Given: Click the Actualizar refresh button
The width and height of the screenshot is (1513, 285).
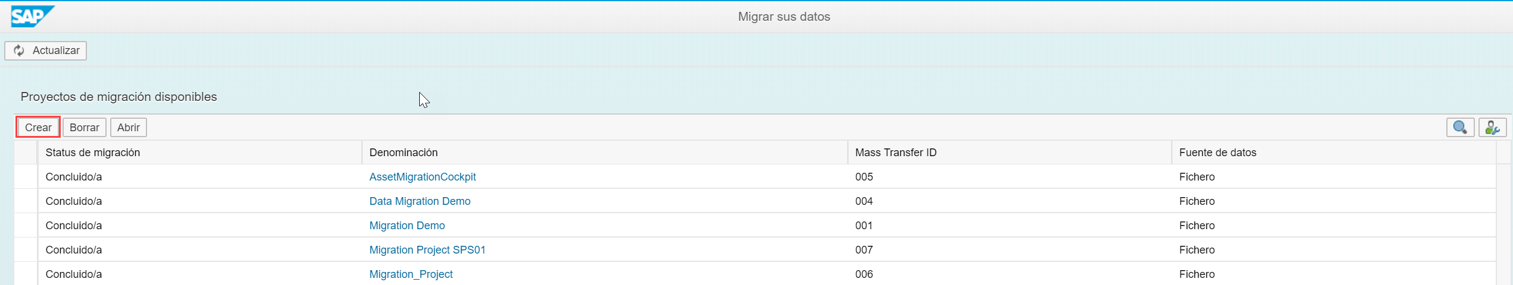Looking at the screenshot, I should point(46,50).
